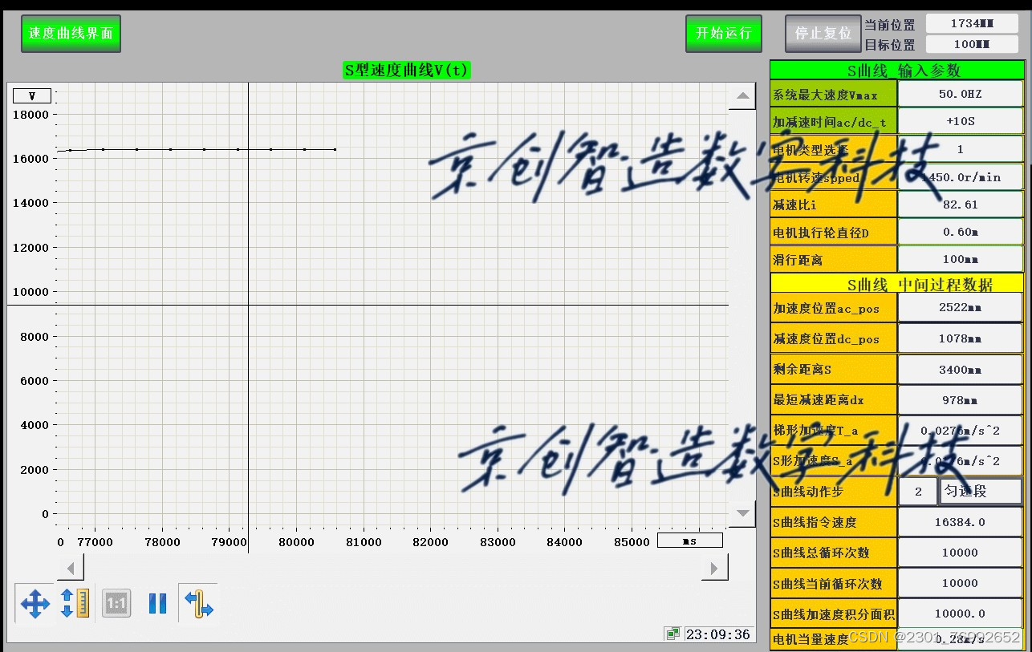1032x652 pixels.
Task: Click the minimum decel distance 978mm
Action: tap(961, 399)
